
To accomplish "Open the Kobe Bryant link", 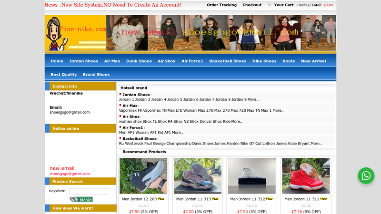I will 299,144.
